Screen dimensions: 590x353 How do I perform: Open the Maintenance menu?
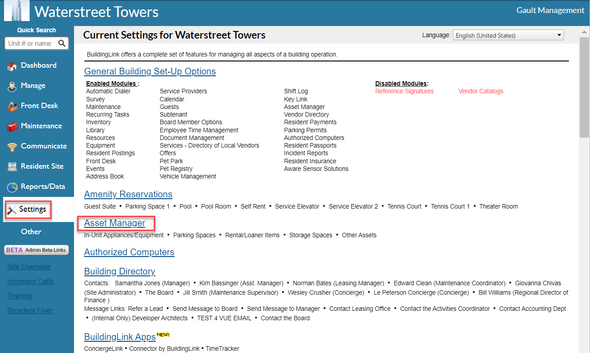coord(41,126)
